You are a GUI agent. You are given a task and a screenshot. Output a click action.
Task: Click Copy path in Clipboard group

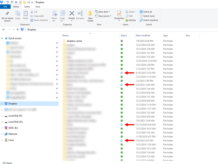37,16
